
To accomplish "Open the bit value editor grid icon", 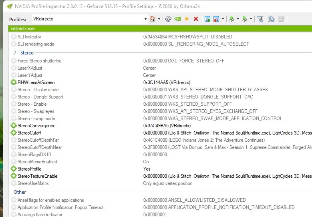I will click(x=281, y=19).
